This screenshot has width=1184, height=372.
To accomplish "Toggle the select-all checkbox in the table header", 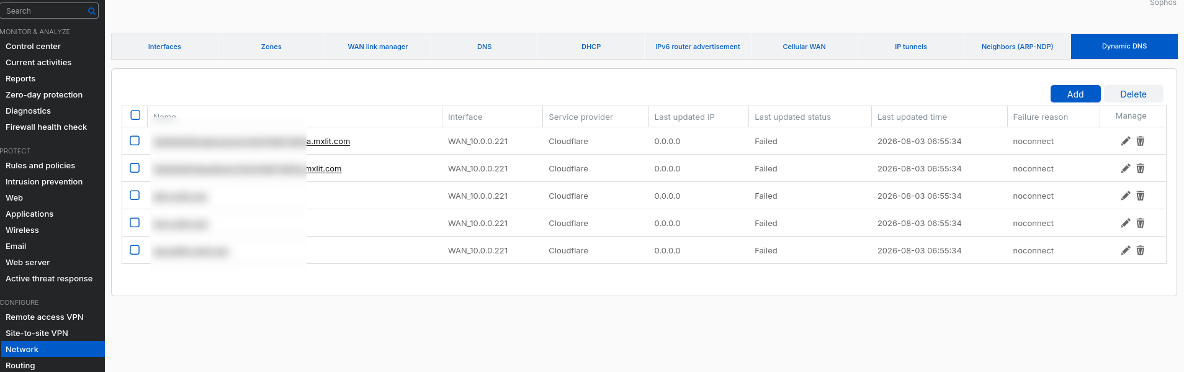I will click(x=135, y=115).
